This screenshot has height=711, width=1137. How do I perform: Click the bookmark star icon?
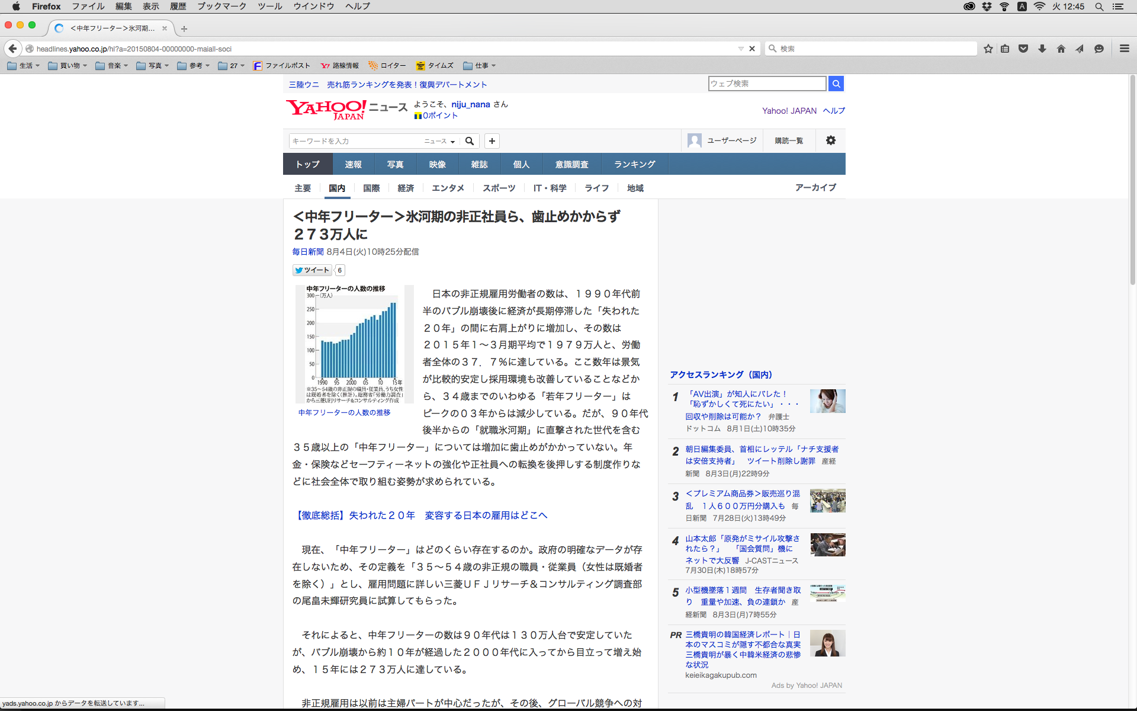[988, 49]
